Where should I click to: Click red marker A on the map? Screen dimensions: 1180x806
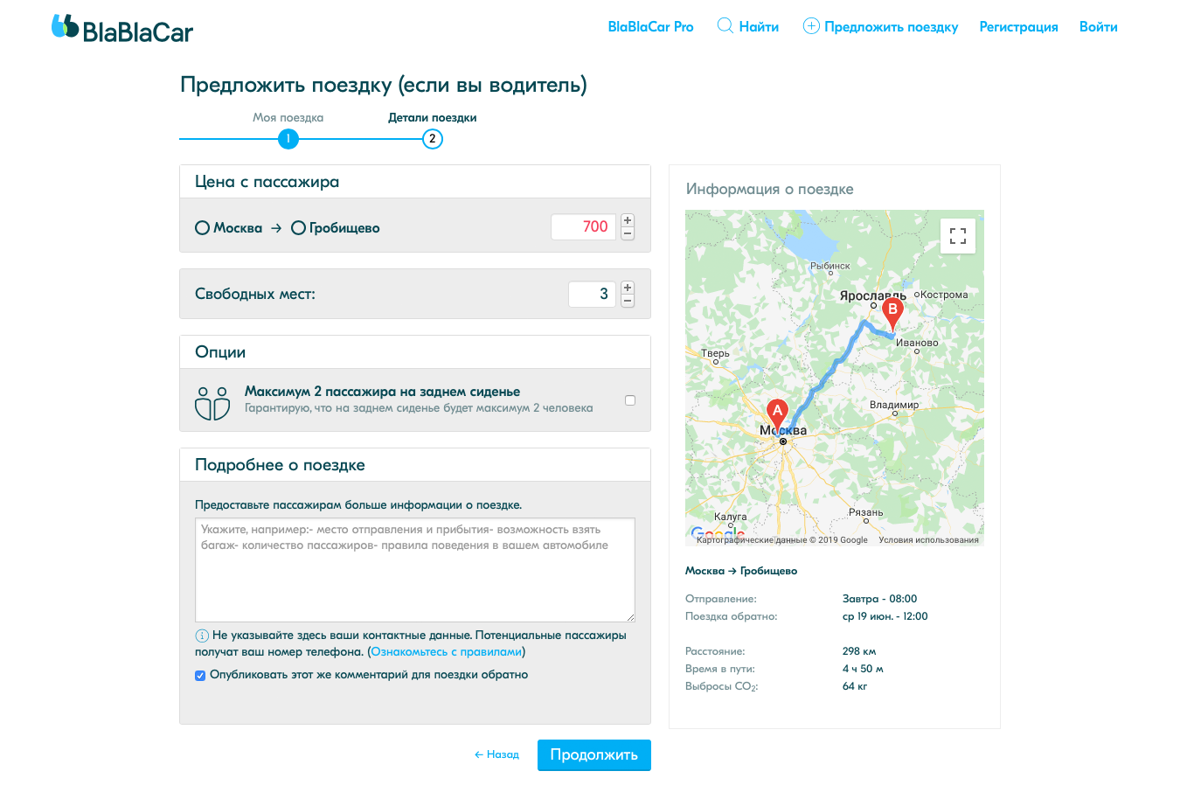(777, 414)
